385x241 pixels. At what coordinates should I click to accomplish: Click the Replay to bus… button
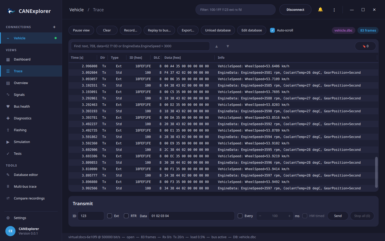click(159, 30)
